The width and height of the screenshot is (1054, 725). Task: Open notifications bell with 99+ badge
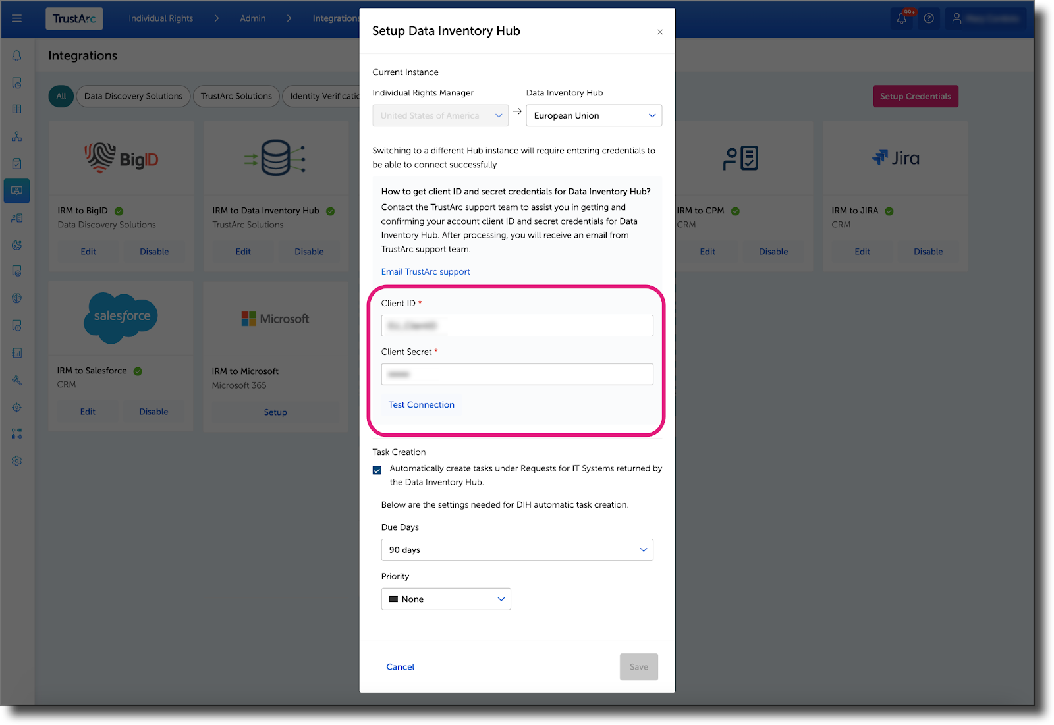tap(901, 18)
